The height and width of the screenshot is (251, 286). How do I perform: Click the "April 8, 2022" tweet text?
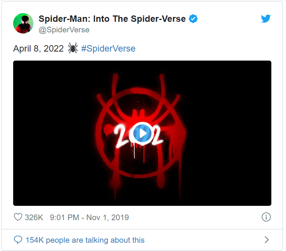[x=38, y=49]
